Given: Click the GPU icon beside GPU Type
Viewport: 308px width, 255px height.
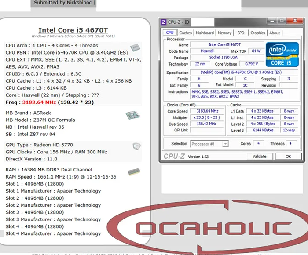Looking at the screenshot, I should (x=136, y=146).
